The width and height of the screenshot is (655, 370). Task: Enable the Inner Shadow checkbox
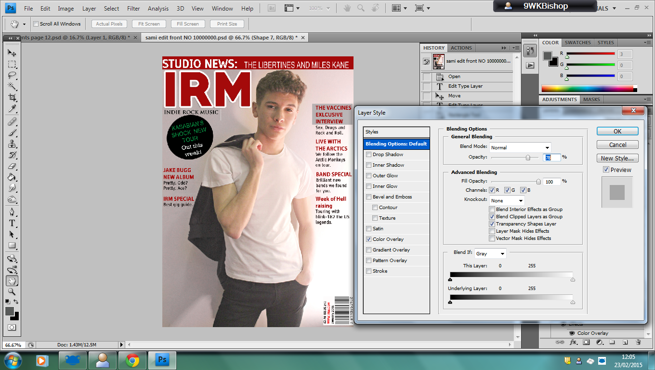tap(369, 165)
